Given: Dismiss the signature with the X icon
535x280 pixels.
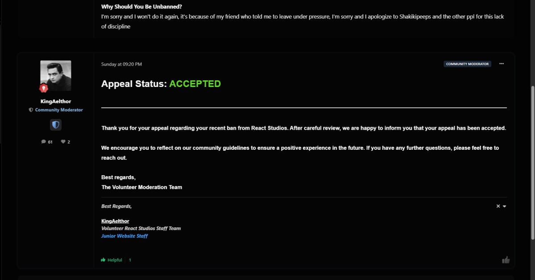Looking at the screenshot, I should (498, 206).
